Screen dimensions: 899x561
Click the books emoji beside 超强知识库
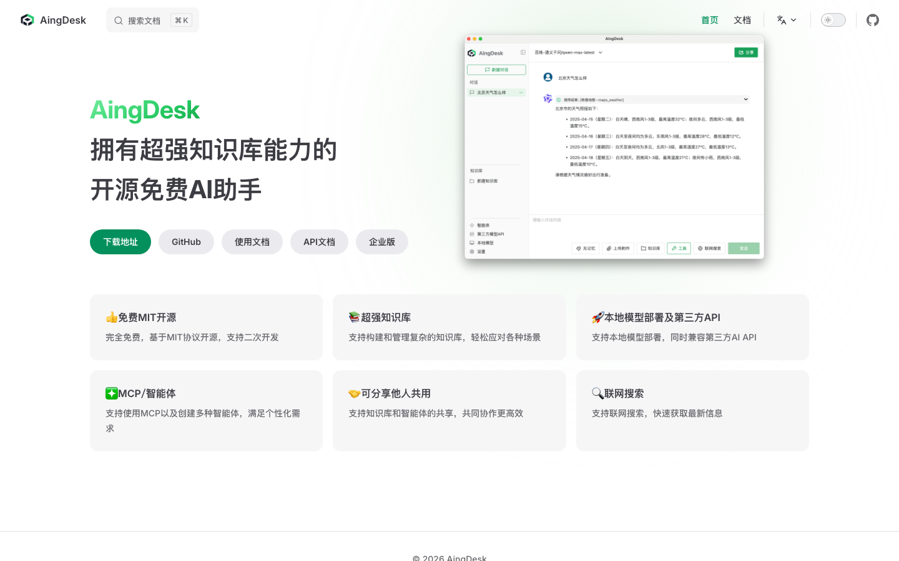click(355, 317)
